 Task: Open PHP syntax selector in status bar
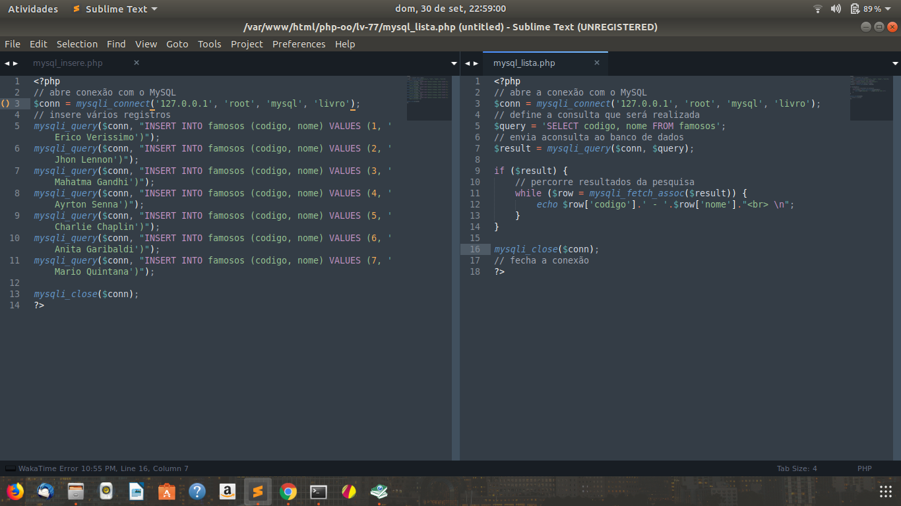pos(865,468)
